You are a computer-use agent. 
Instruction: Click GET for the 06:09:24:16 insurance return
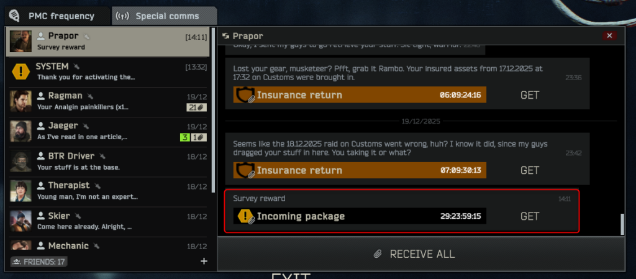click(x=530, y=95)
